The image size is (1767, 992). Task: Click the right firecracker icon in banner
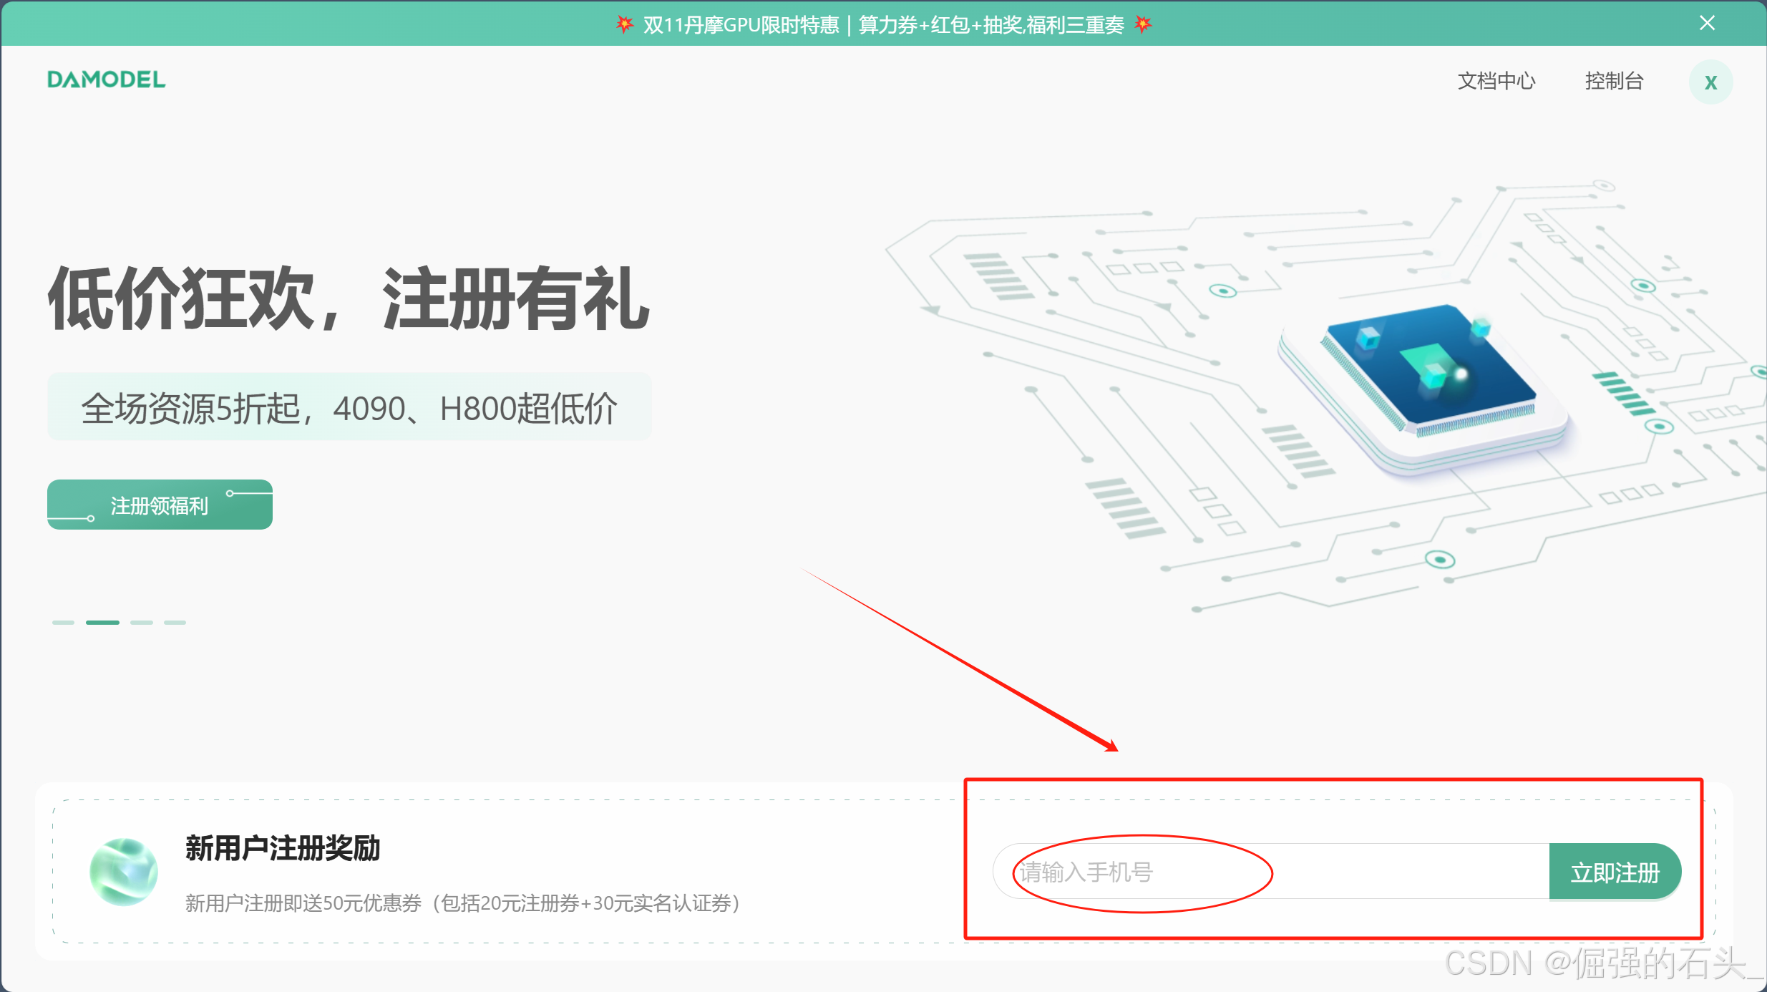1143,25
